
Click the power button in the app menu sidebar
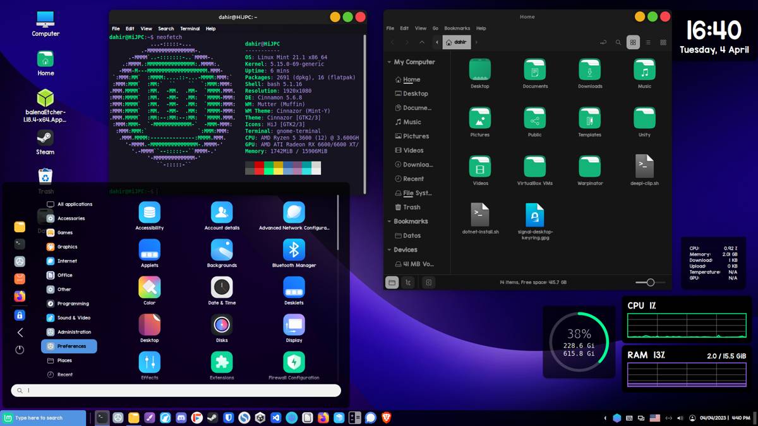tap(20, 350)
